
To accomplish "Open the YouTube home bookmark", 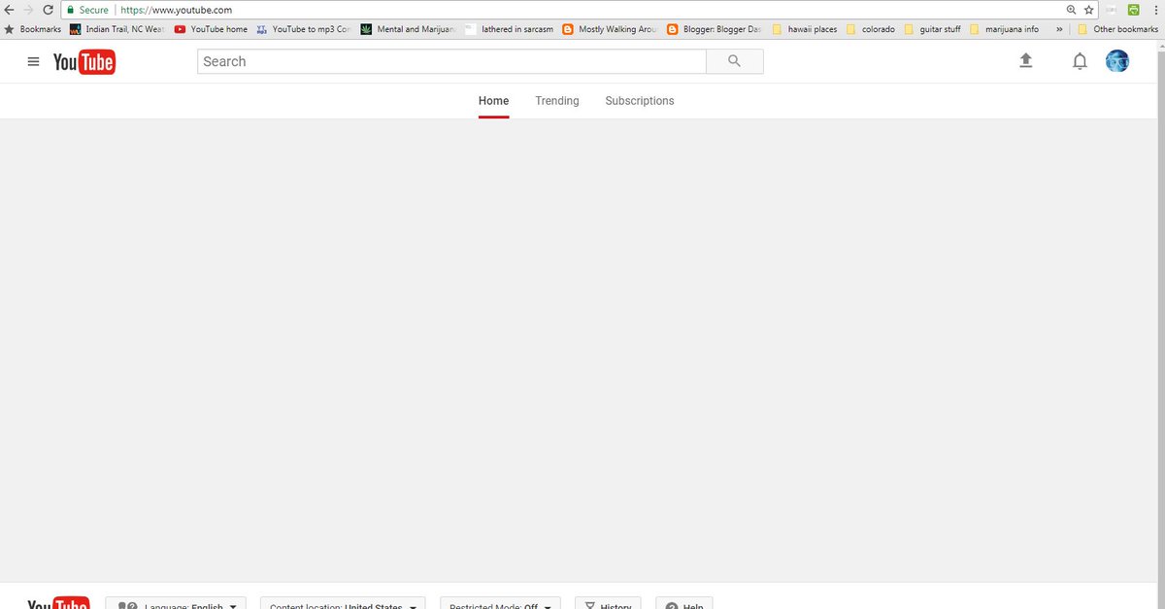I will click(212, 29).
